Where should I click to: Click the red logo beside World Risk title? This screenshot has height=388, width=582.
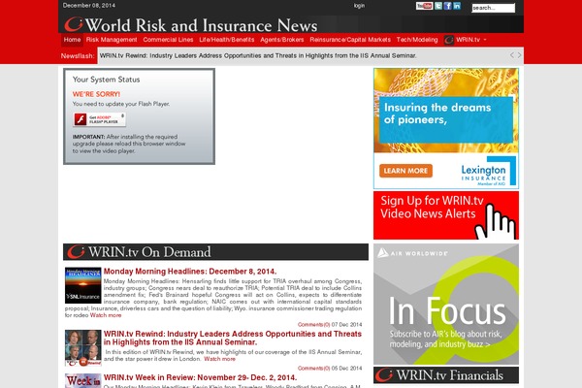(73, 24)
